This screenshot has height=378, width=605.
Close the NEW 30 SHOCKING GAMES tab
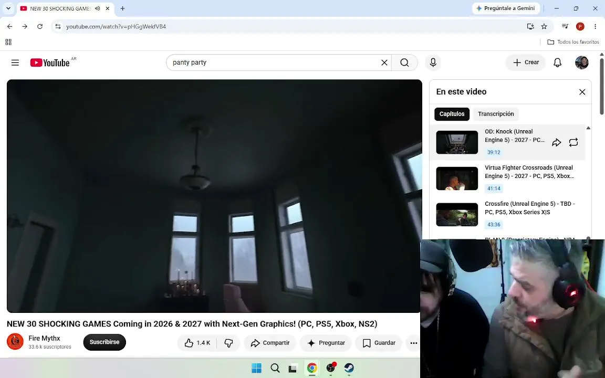pos(108,8)
